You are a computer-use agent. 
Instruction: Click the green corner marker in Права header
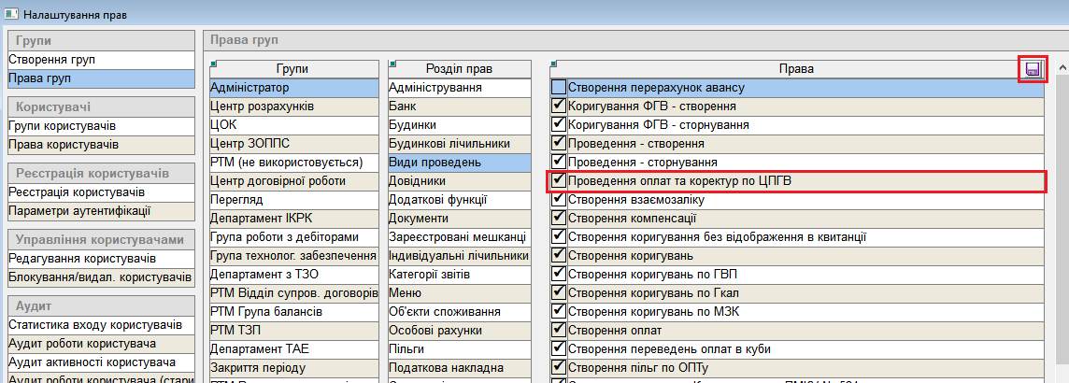(555, 64)
